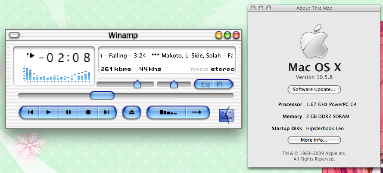The width and height of the screenshot is (383, 173).
Task: Zoom the About This Mac window
Action: click(x=268, y=8)
